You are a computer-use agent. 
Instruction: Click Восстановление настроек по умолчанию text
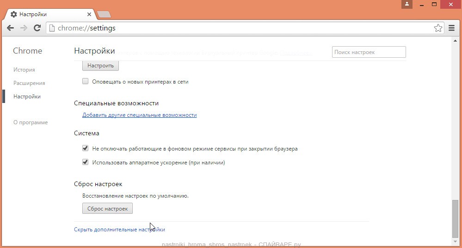tap(135, 196)
